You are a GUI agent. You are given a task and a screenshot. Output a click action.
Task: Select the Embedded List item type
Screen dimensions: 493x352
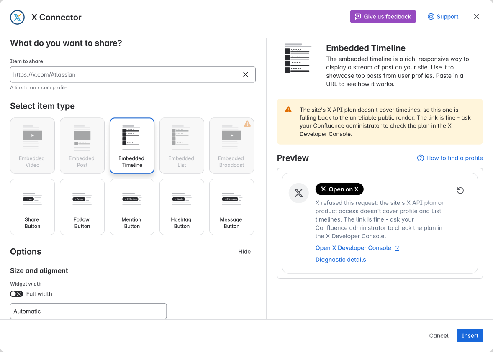[x=182, y=146]
